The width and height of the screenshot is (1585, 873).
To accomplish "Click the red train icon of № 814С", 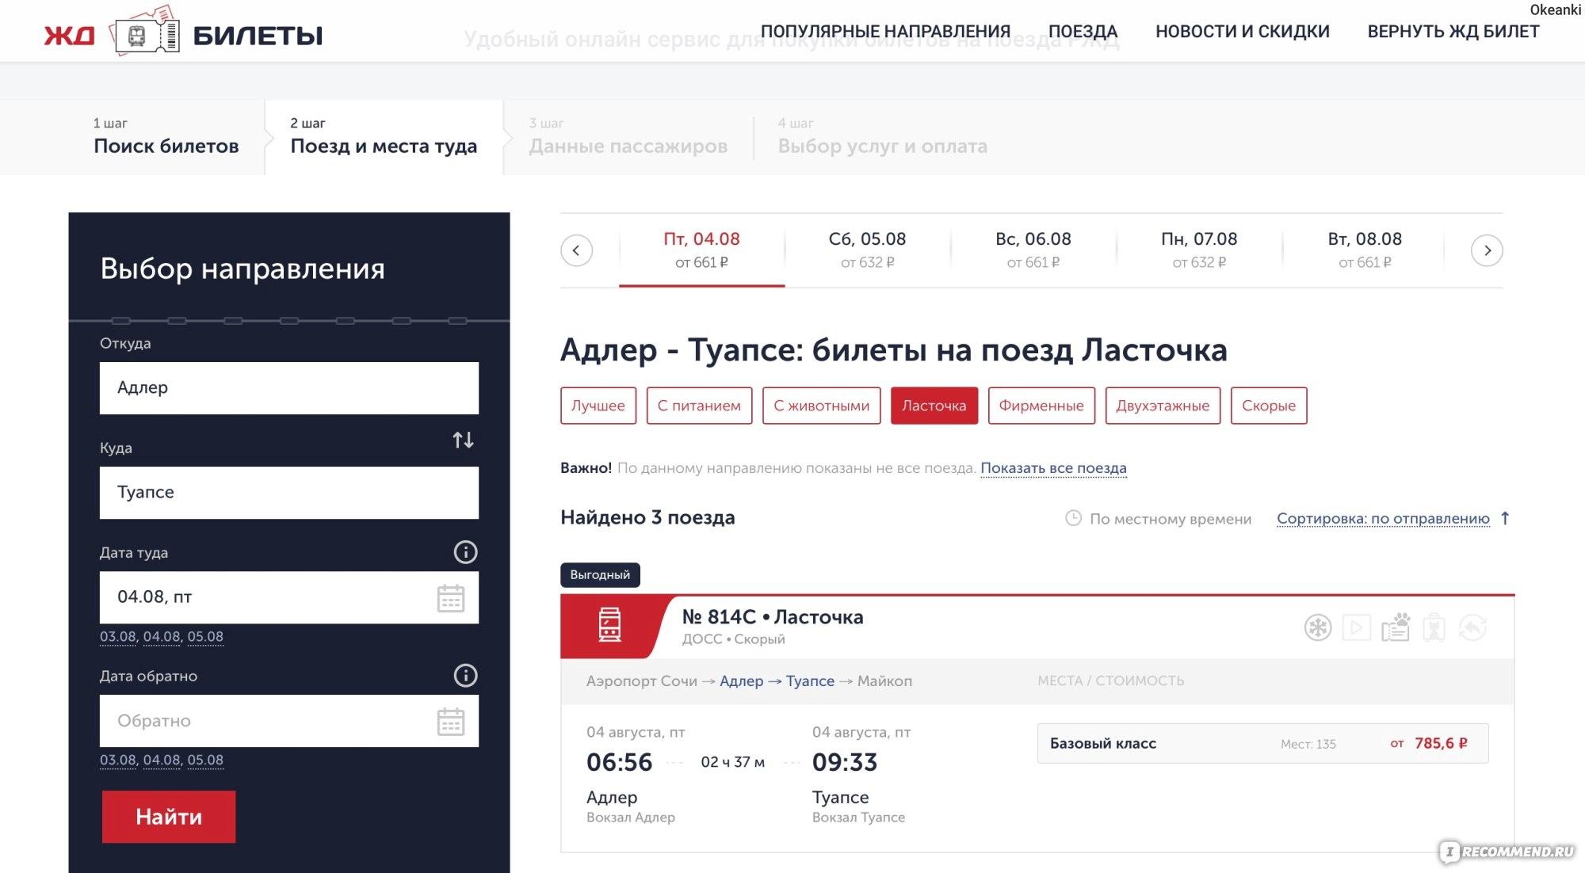I will (x=609, y=626).
